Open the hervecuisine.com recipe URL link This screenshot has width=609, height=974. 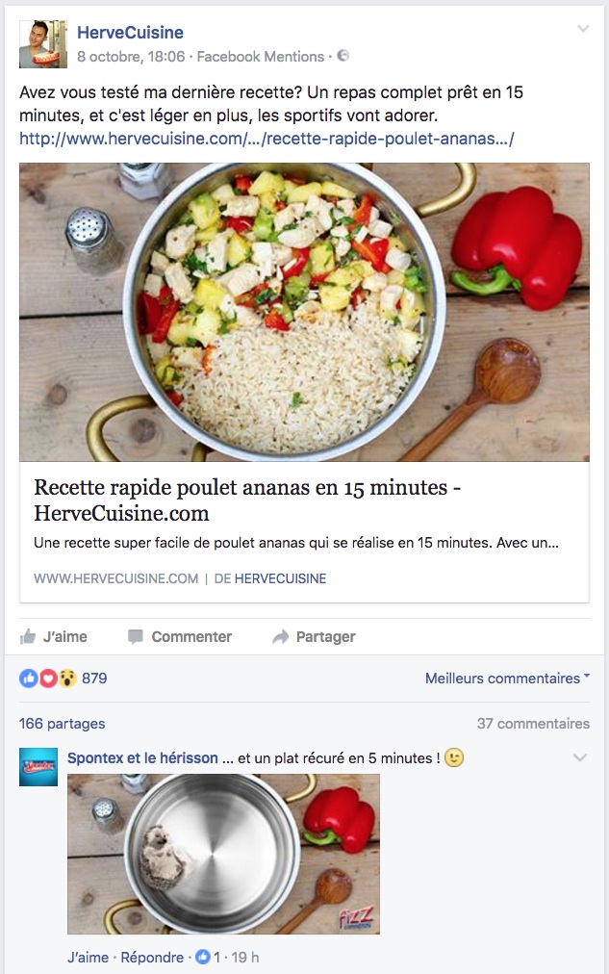pos(266,139)
